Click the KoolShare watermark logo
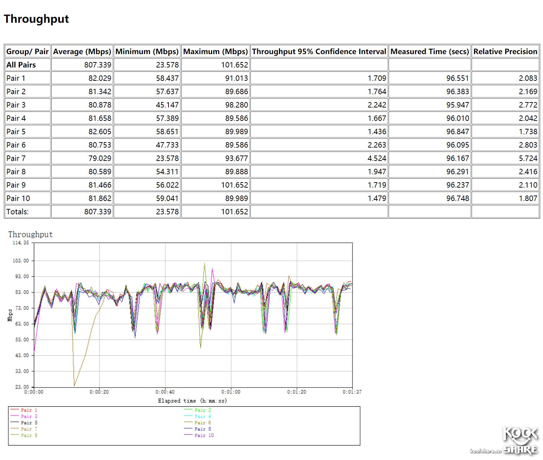Image resolution: width=543 pixels, height=460 pixels. 520,441
